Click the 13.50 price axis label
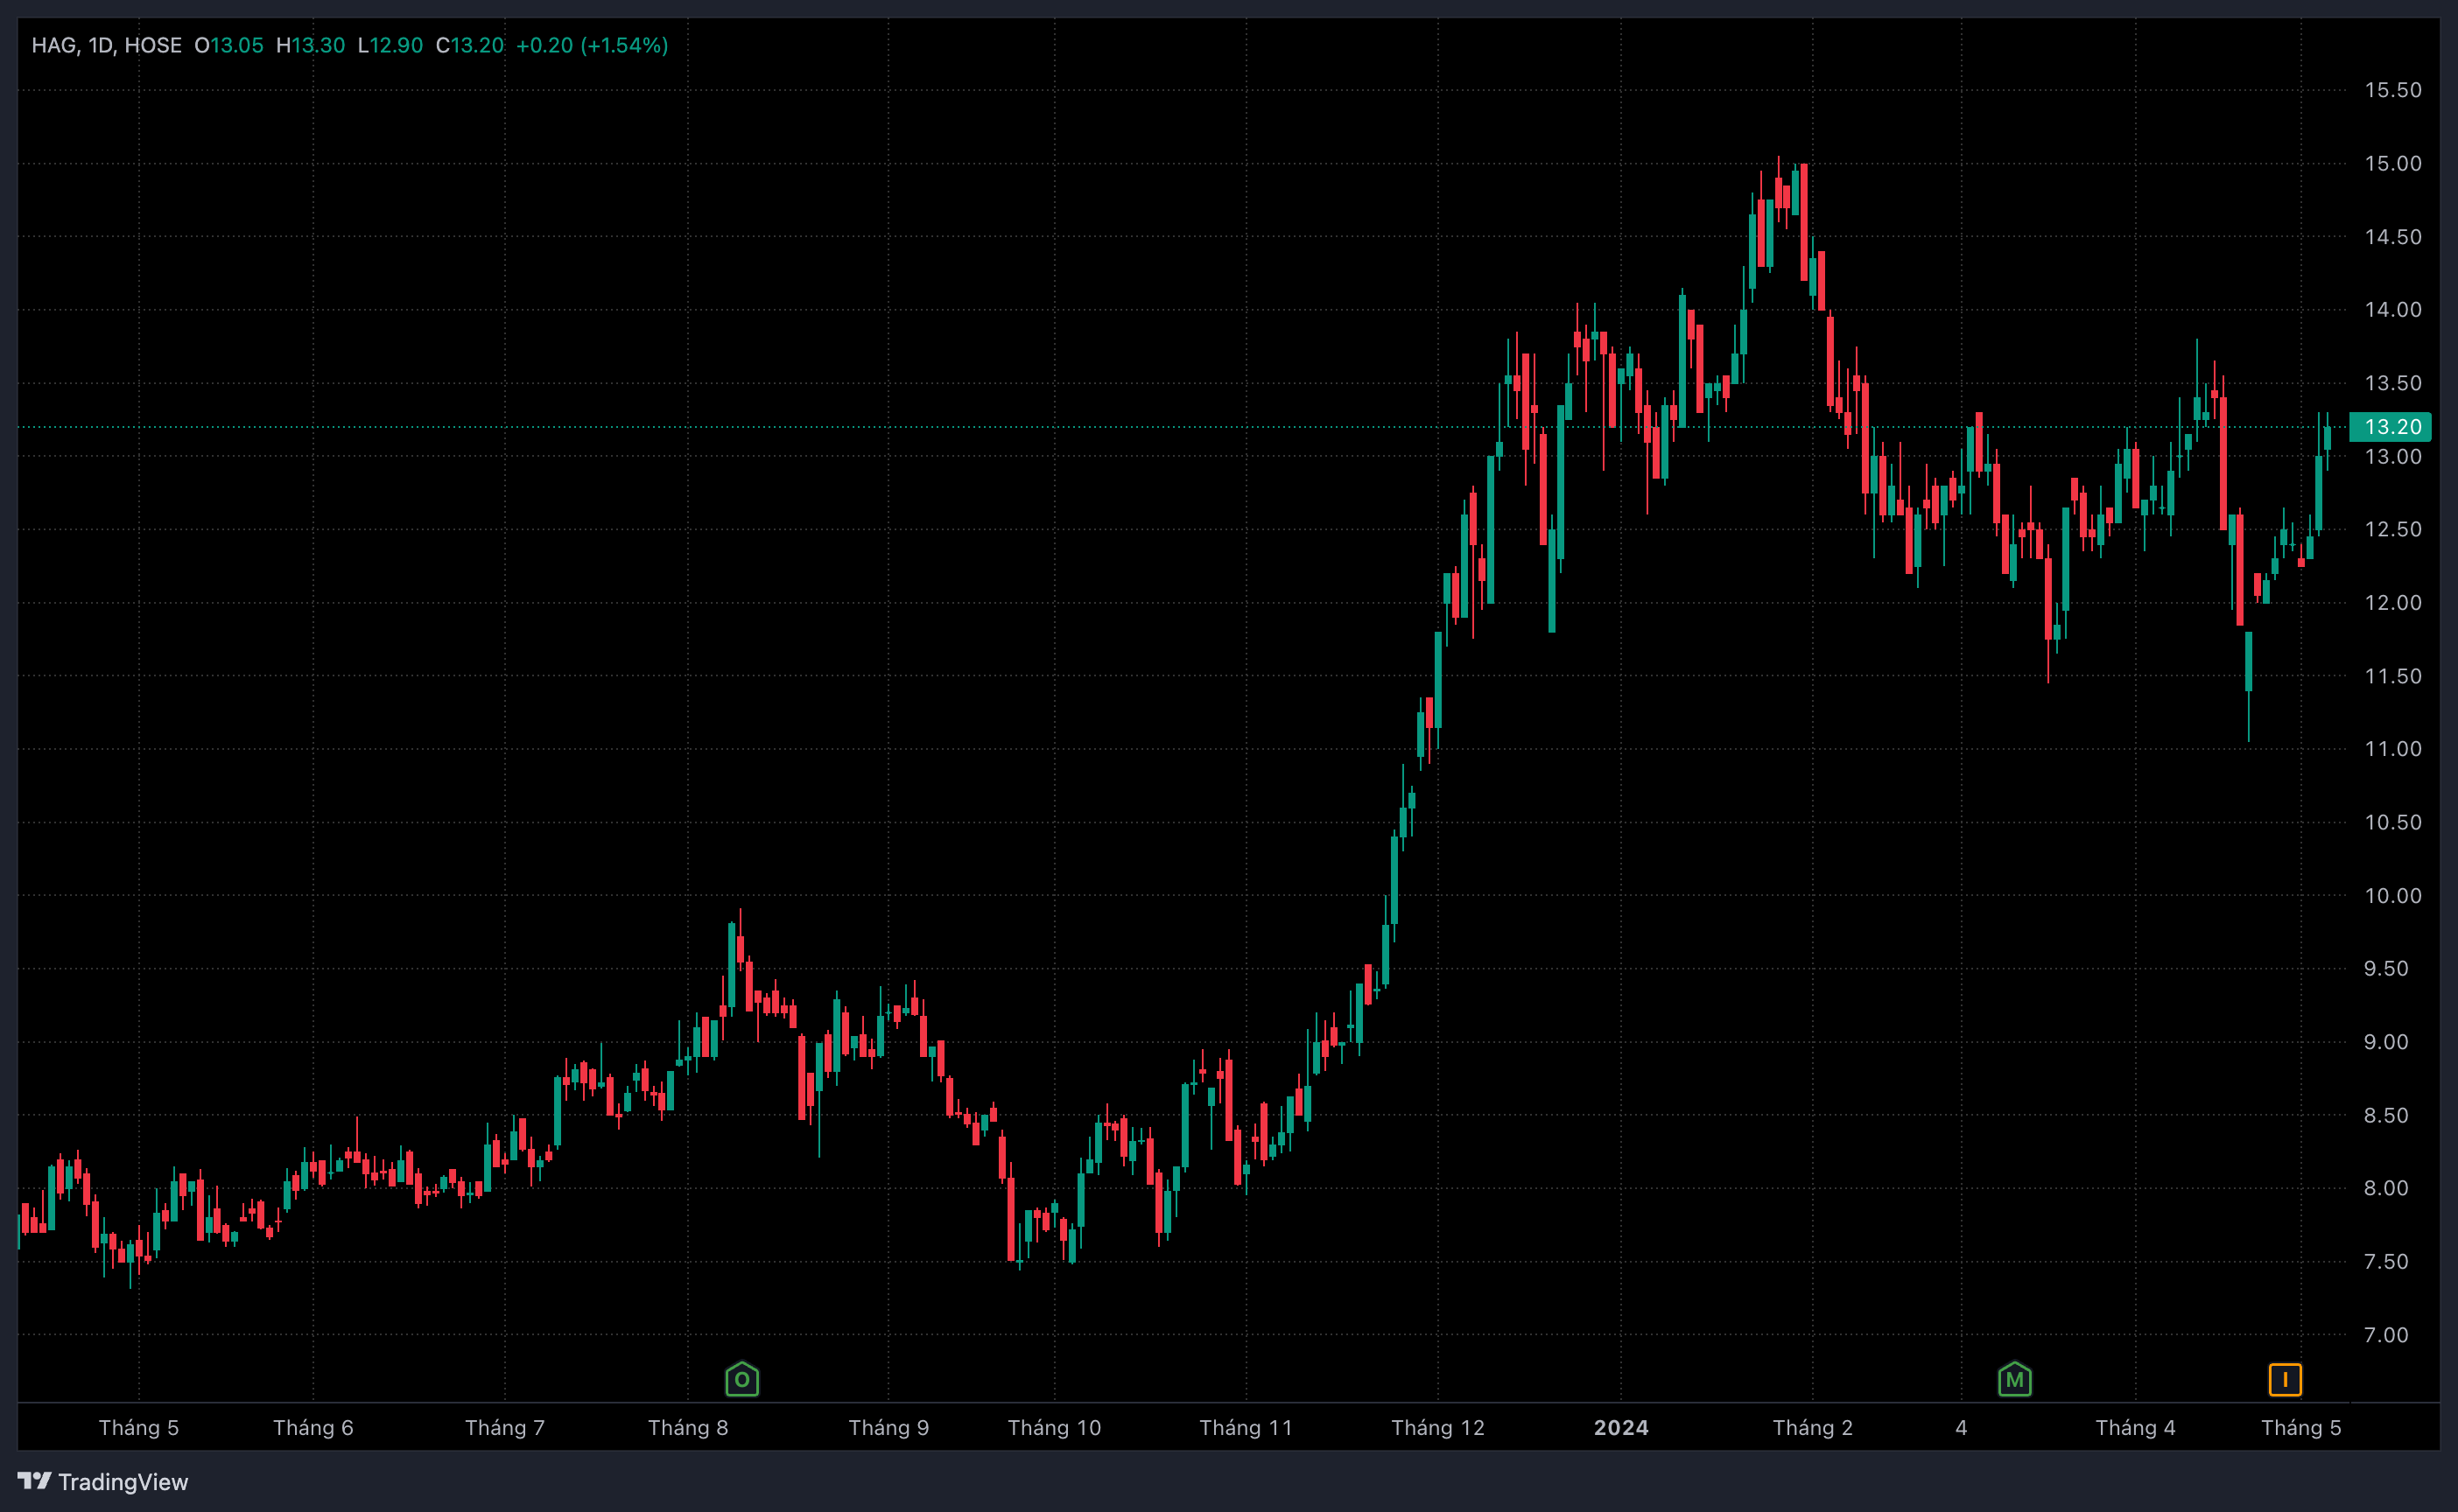Screen dimensions: 2458x1512 coord(2393,383)
